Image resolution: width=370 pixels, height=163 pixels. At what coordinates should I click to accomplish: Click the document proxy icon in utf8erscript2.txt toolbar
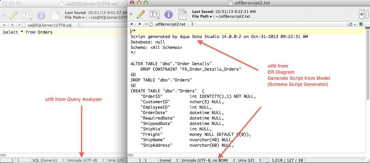182,14
